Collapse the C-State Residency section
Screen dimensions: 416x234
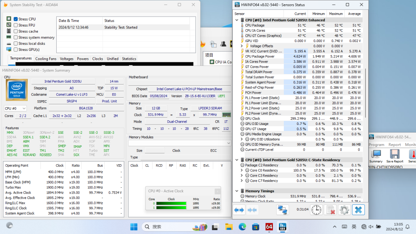pos(237,160)
